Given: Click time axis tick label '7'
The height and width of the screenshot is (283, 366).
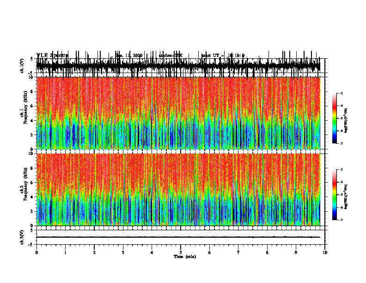Looking at the screenshot, I should pos(238,252).
